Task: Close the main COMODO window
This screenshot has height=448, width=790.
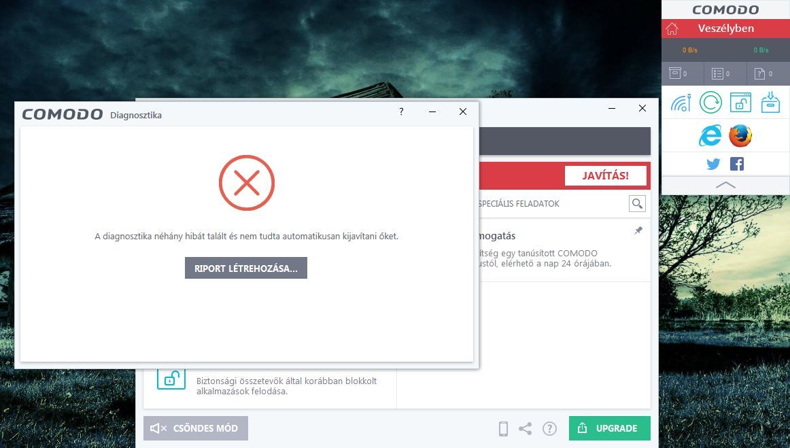Action: 642,108
